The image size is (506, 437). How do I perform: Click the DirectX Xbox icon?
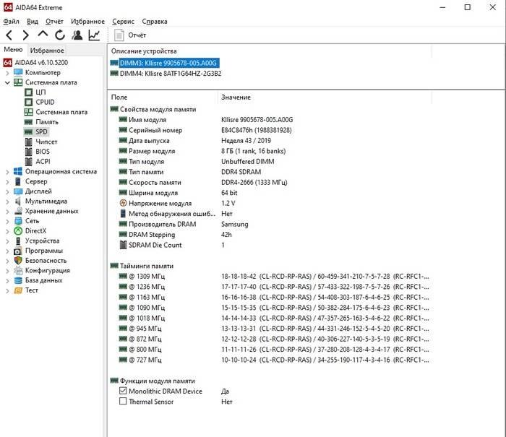tap(18, 231)
